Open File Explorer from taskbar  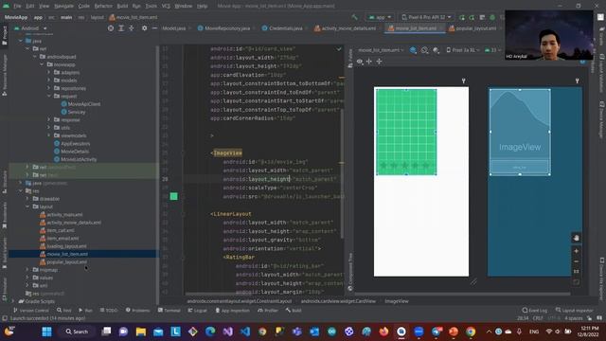point(141,332)
